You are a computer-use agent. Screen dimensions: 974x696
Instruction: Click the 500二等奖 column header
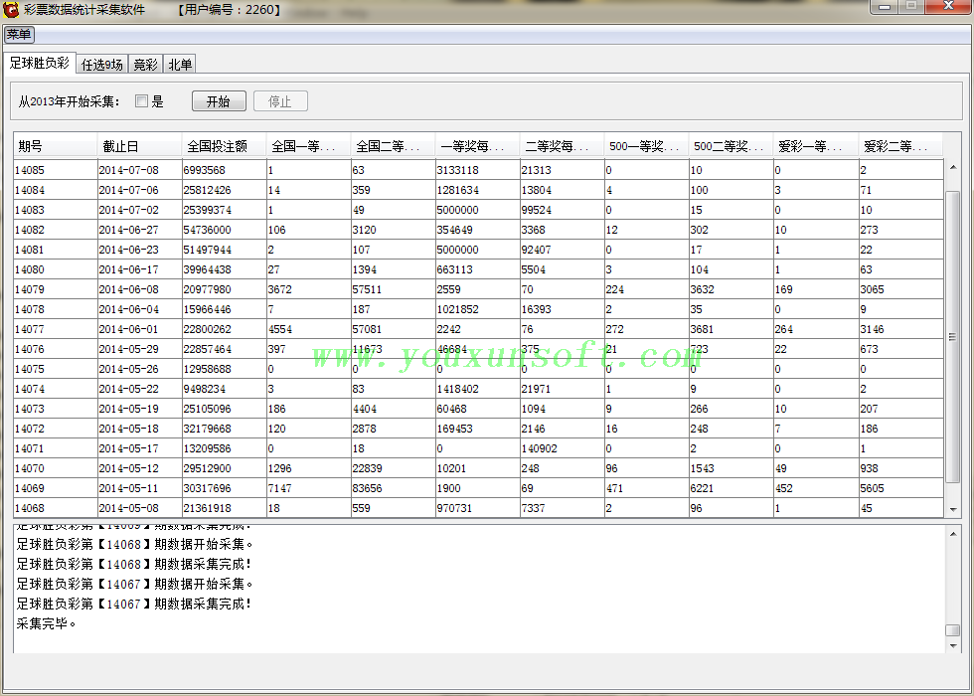pos(731,146)
